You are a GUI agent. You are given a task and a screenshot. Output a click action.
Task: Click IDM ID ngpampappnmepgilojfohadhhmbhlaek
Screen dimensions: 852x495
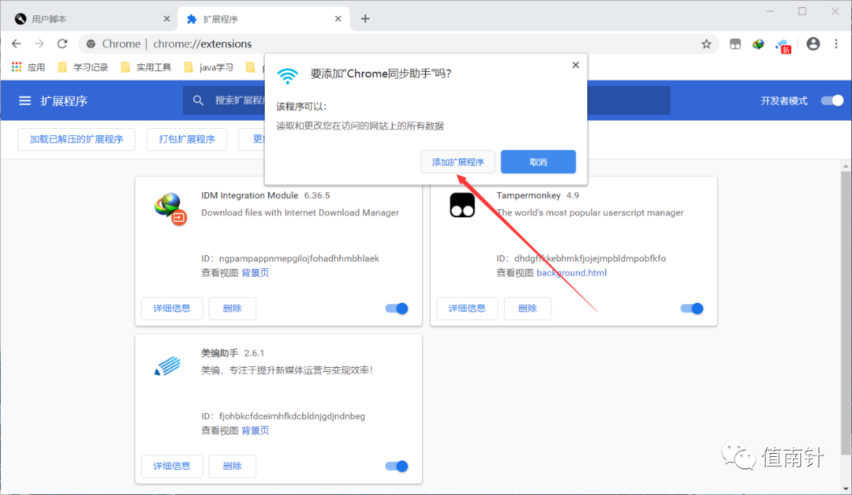(x=299, y=258)
